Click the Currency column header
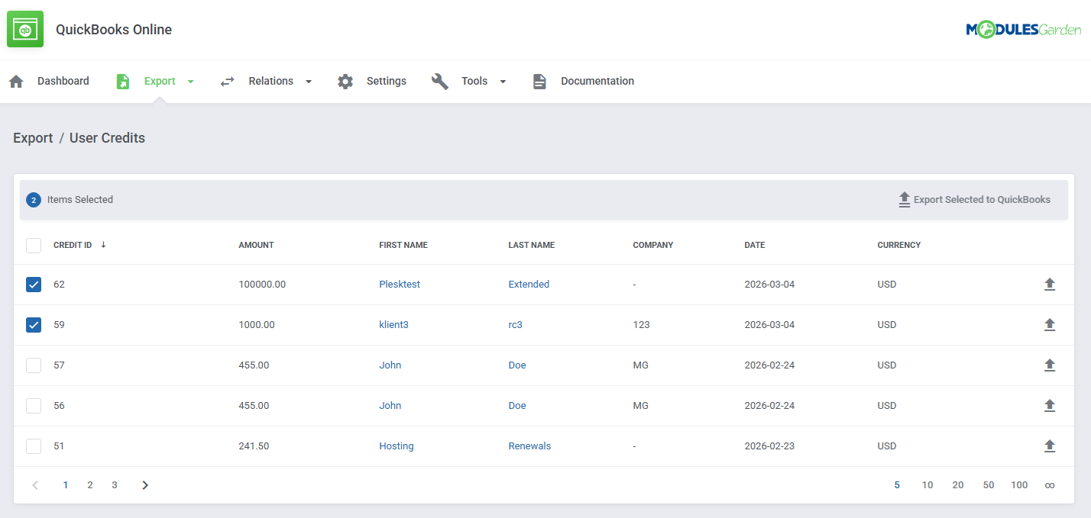 tap(899, 246)
